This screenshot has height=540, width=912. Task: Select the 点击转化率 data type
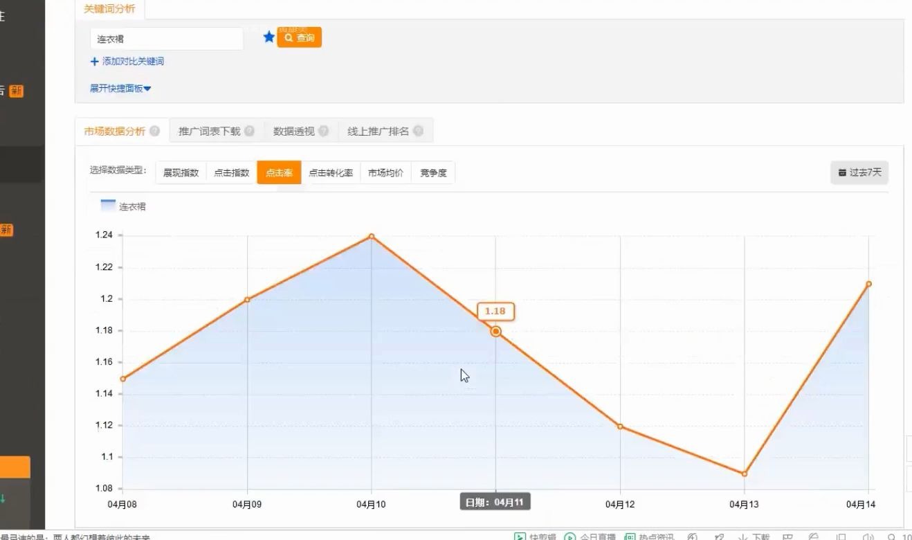331,173
